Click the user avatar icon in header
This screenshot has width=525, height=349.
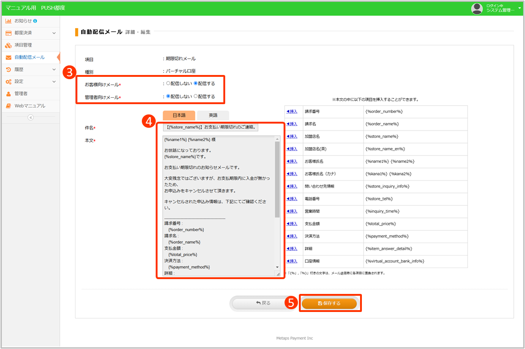477,8
